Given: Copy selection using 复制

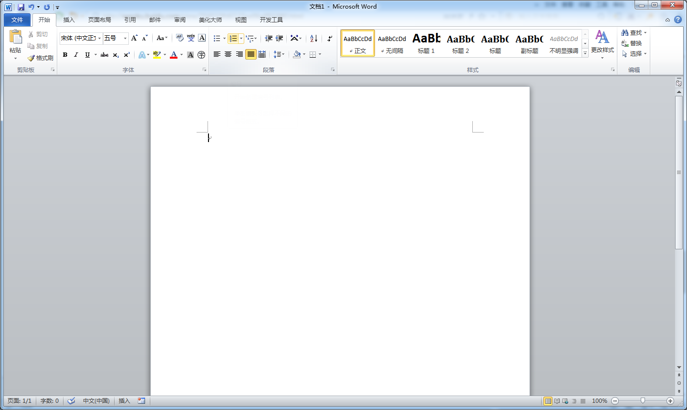Looking at the screenshot, I should point(38,46).
